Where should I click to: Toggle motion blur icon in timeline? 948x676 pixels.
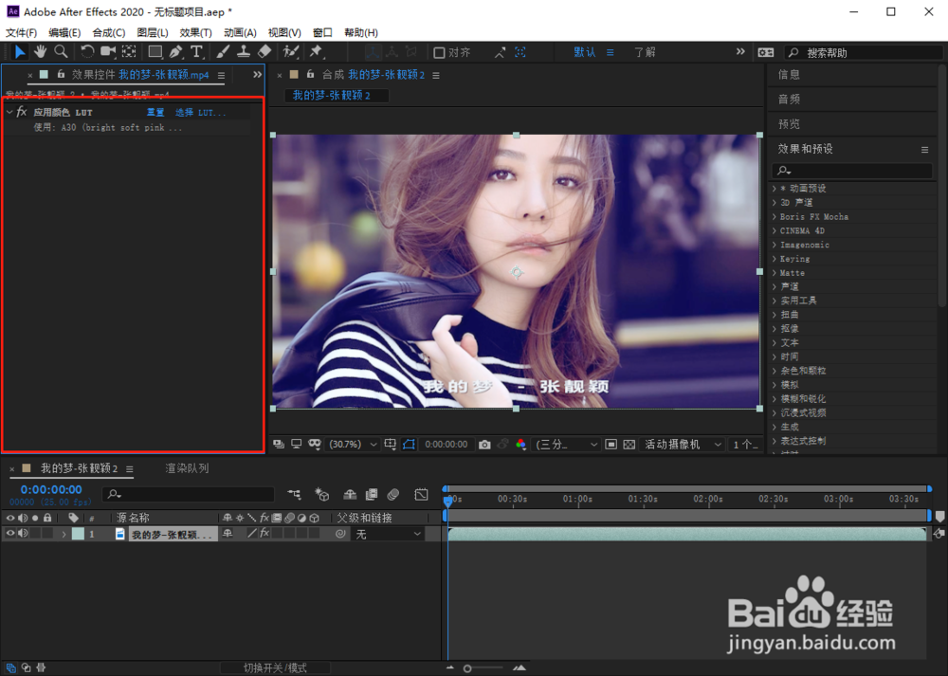tap(393, 495)
